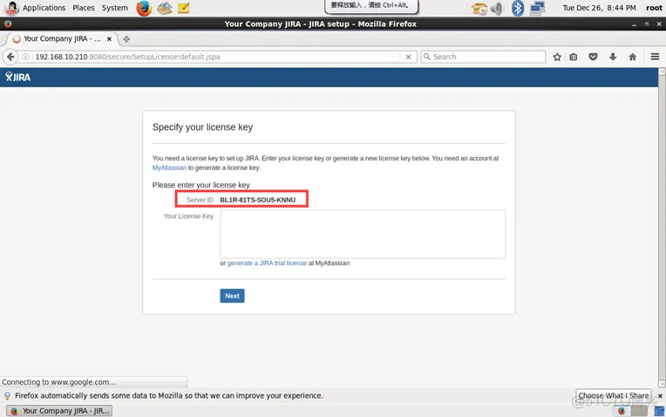
Task: Stop loading the page with X
Action: pyautogui.click(x=408, y=57)
